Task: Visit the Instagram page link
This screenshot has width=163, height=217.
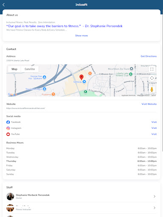Action: (x=154, y=128)
